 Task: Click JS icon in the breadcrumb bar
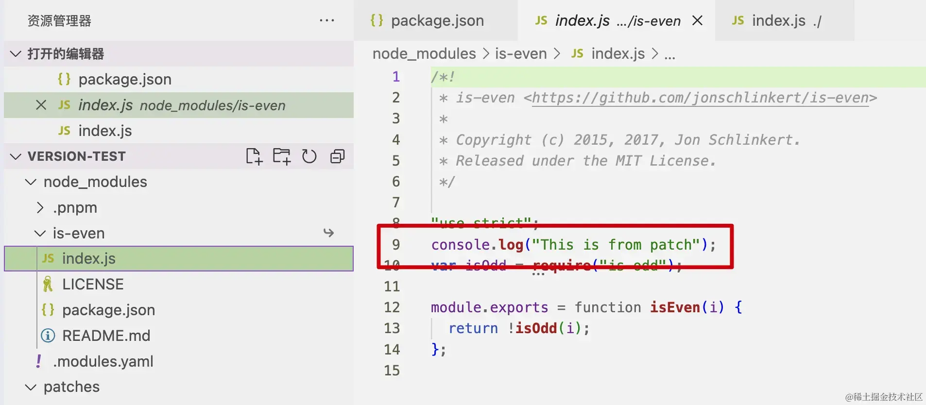tap(577, 53)
